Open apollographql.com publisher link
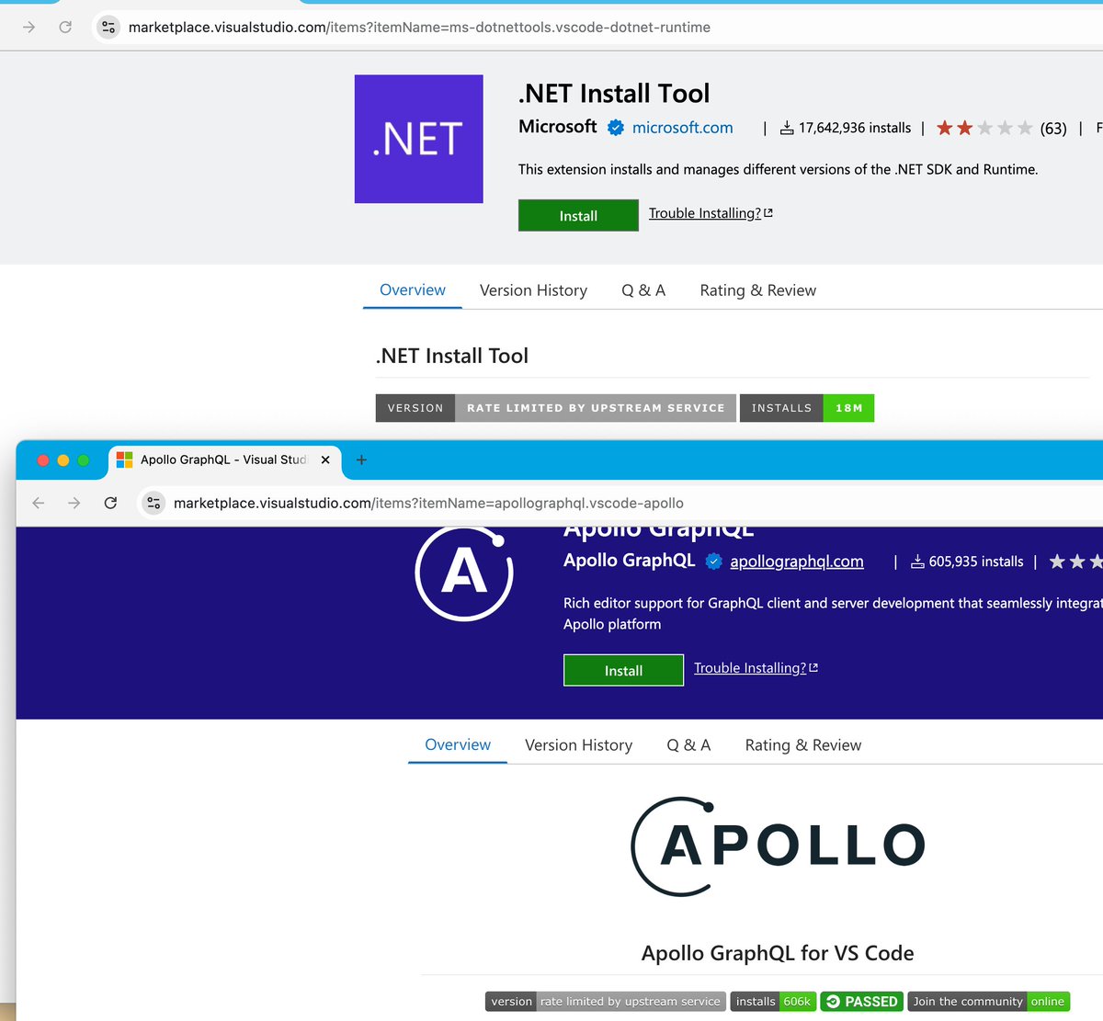This screenshot has height=1021, width=1103. 797,562
